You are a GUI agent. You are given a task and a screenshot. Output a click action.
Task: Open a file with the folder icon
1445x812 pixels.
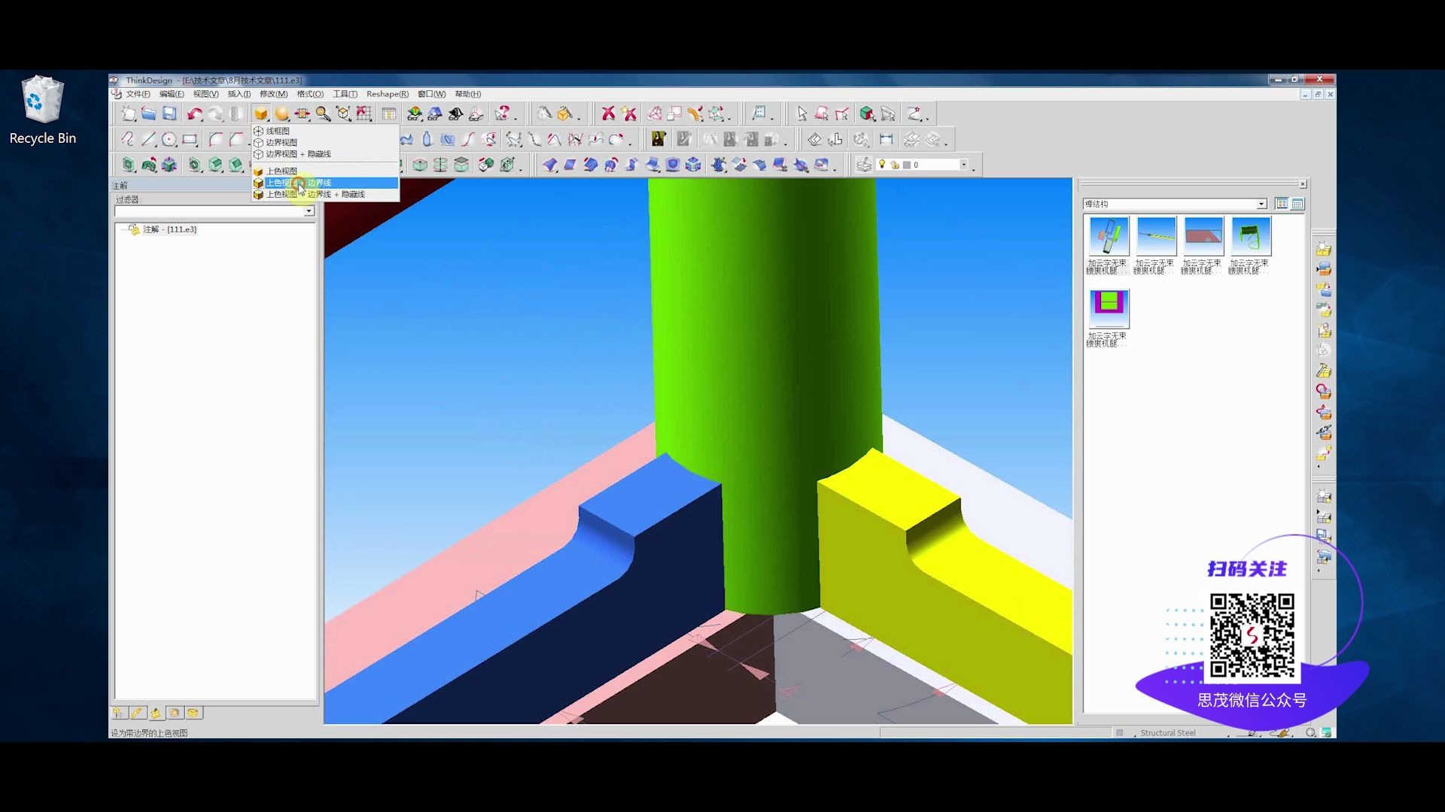click(x=149, y=114)
